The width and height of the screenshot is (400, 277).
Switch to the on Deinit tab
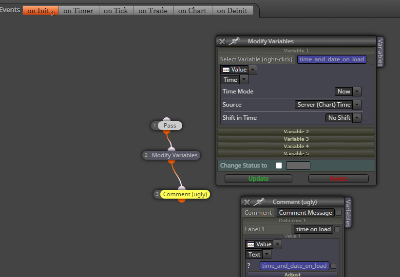(232, 11)
